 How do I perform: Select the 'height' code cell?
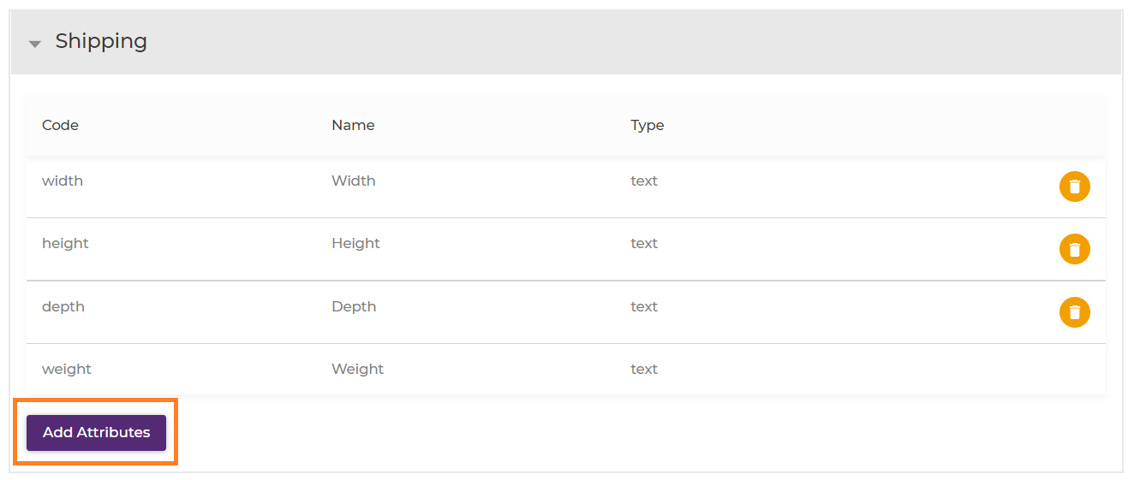(x=65, y=243)
